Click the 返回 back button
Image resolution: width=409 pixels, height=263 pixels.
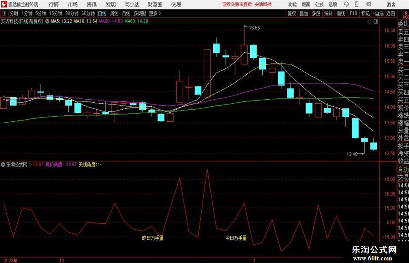pyautogui.click(x=390, y=13)
